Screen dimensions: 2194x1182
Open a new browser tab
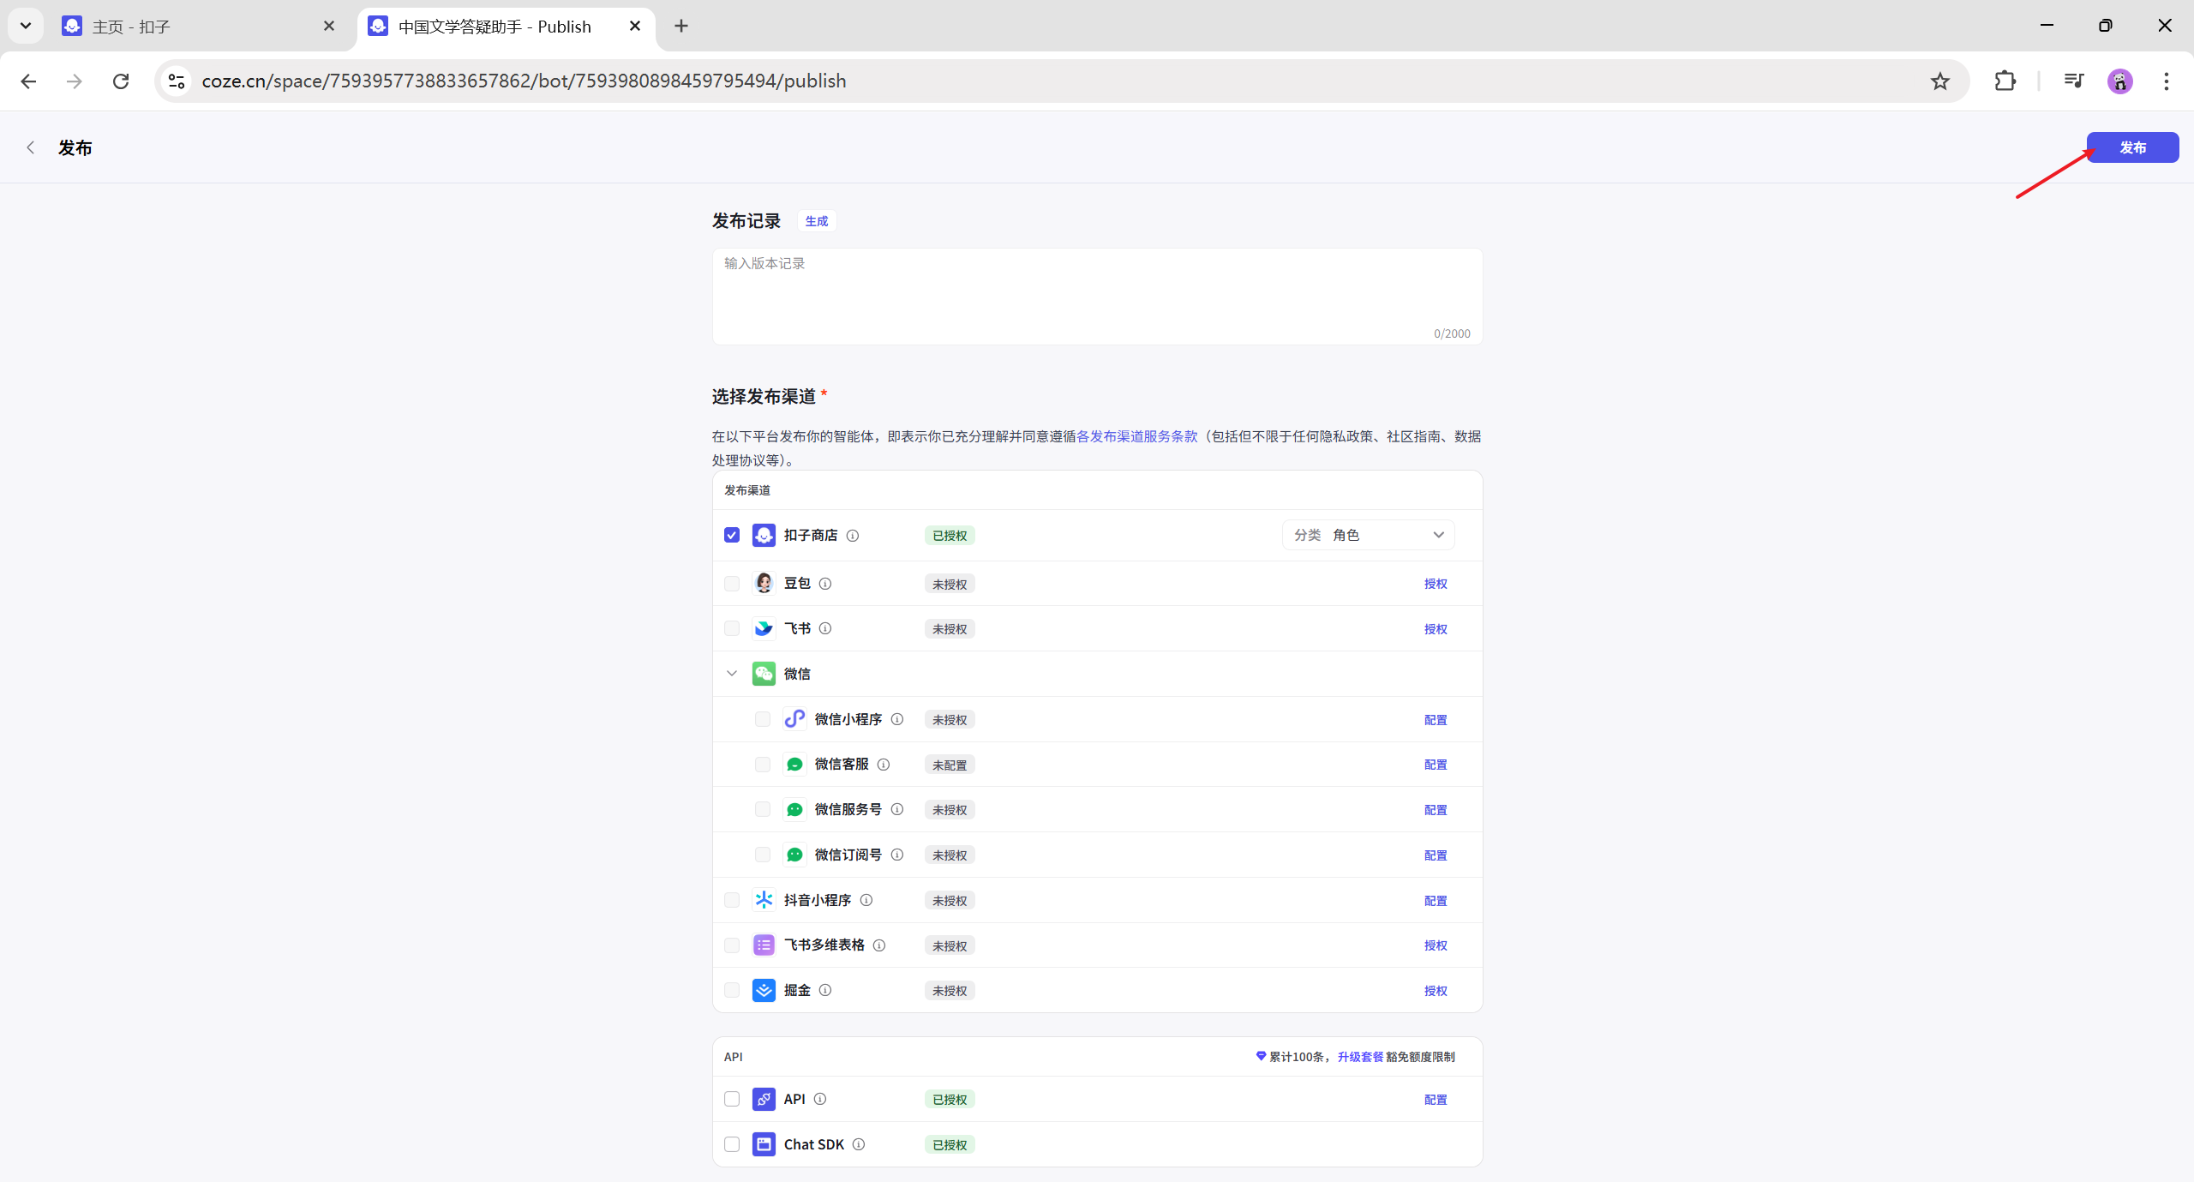pos(680,27)
